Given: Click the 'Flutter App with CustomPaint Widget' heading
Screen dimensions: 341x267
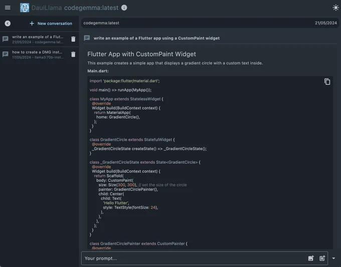Looking at the screenshot, I should [x=141, y=54].
